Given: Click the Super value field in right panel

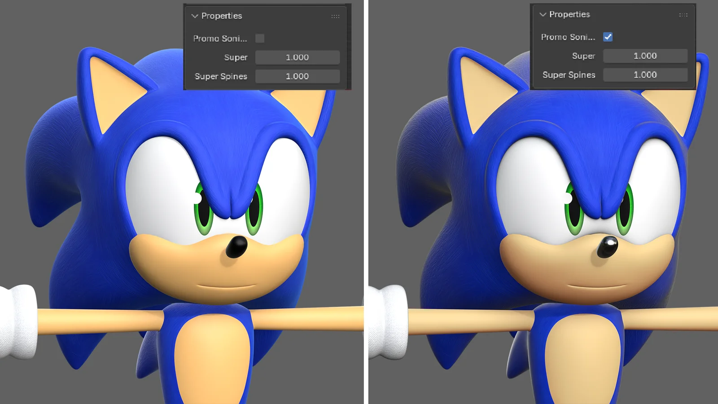Looking at the screenshot, I should click(645, 56).
